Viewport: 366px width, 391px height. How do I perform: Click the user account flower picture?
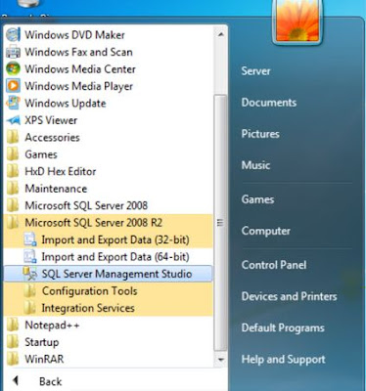coord(297,21)
